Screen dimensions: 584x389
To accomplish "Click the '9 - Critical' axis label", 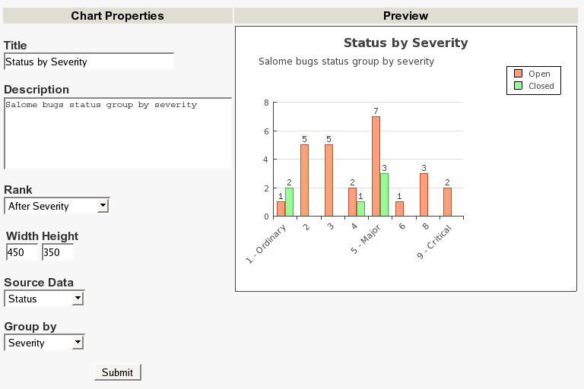I will click(x=434, y=242).
